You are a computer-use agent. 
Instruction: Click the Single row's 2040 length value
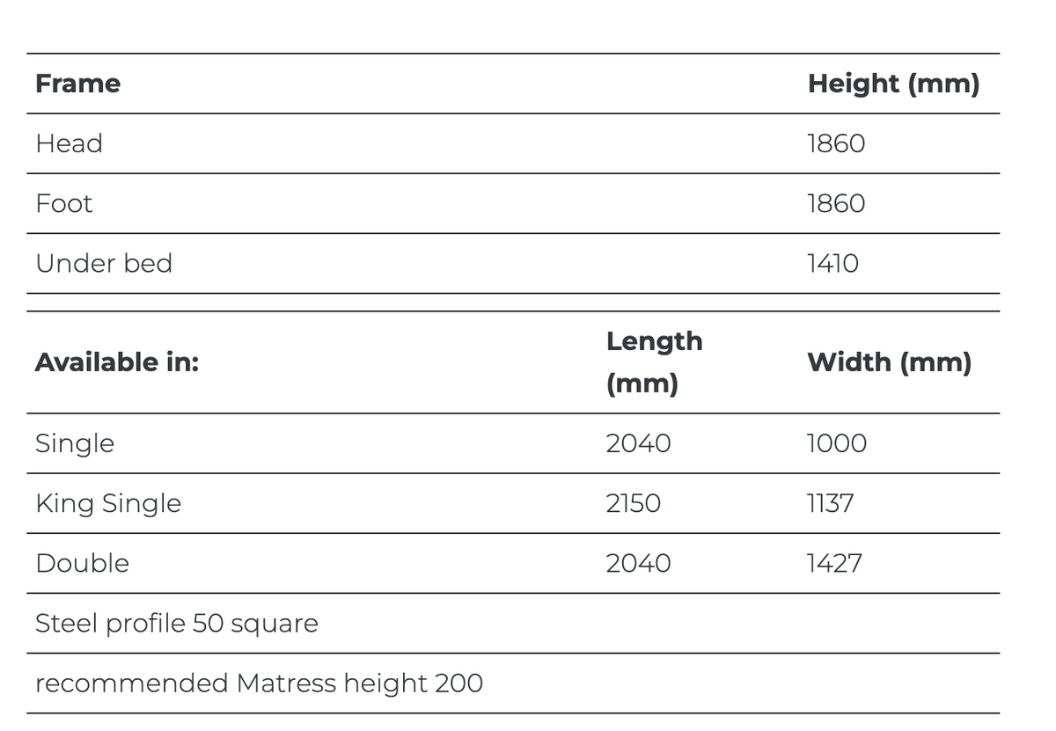pyautogui.click(x=638, y=443)
